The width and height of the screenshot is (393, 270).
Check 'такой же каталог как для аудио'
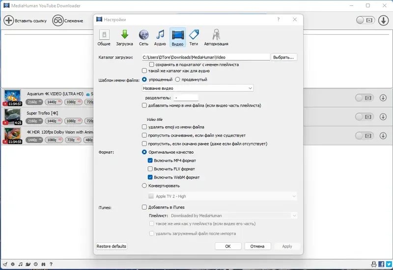[x=144, y=71]
